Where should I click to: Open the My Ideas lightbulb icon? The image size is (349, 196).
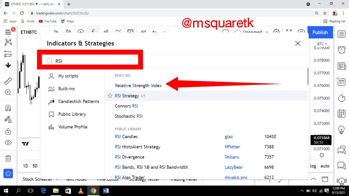tap(341, 130)
